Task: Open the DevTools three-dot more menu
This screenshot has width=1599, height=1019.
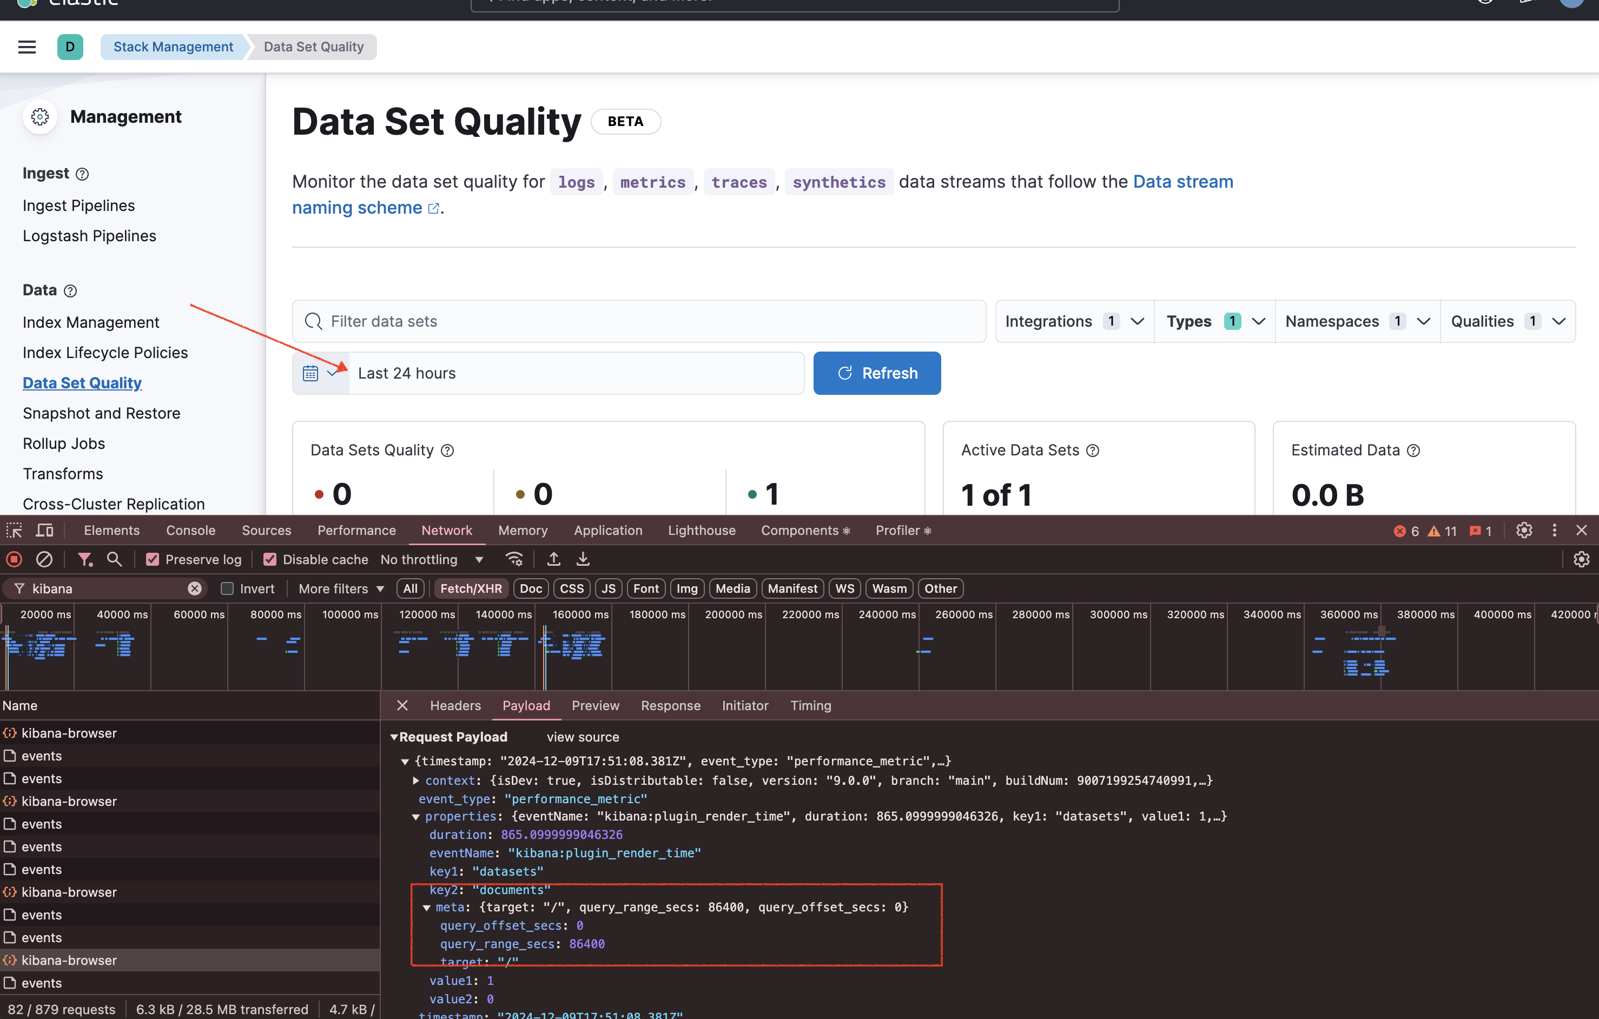Action: point(1555,531)
